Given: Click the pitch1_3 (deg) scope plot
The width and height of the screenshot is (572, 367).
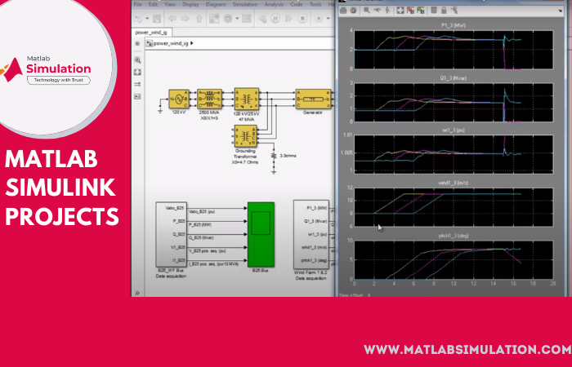Looking at the screenshot, I should point(454,260).
